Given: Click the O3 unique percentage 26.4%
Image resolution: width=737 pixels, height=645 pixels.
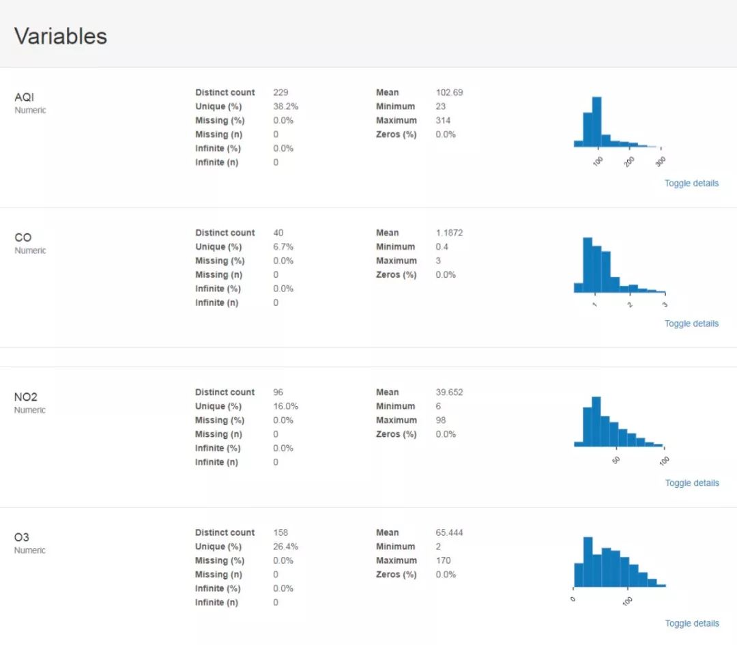Looking at the screenshot, I should (285, 546).
